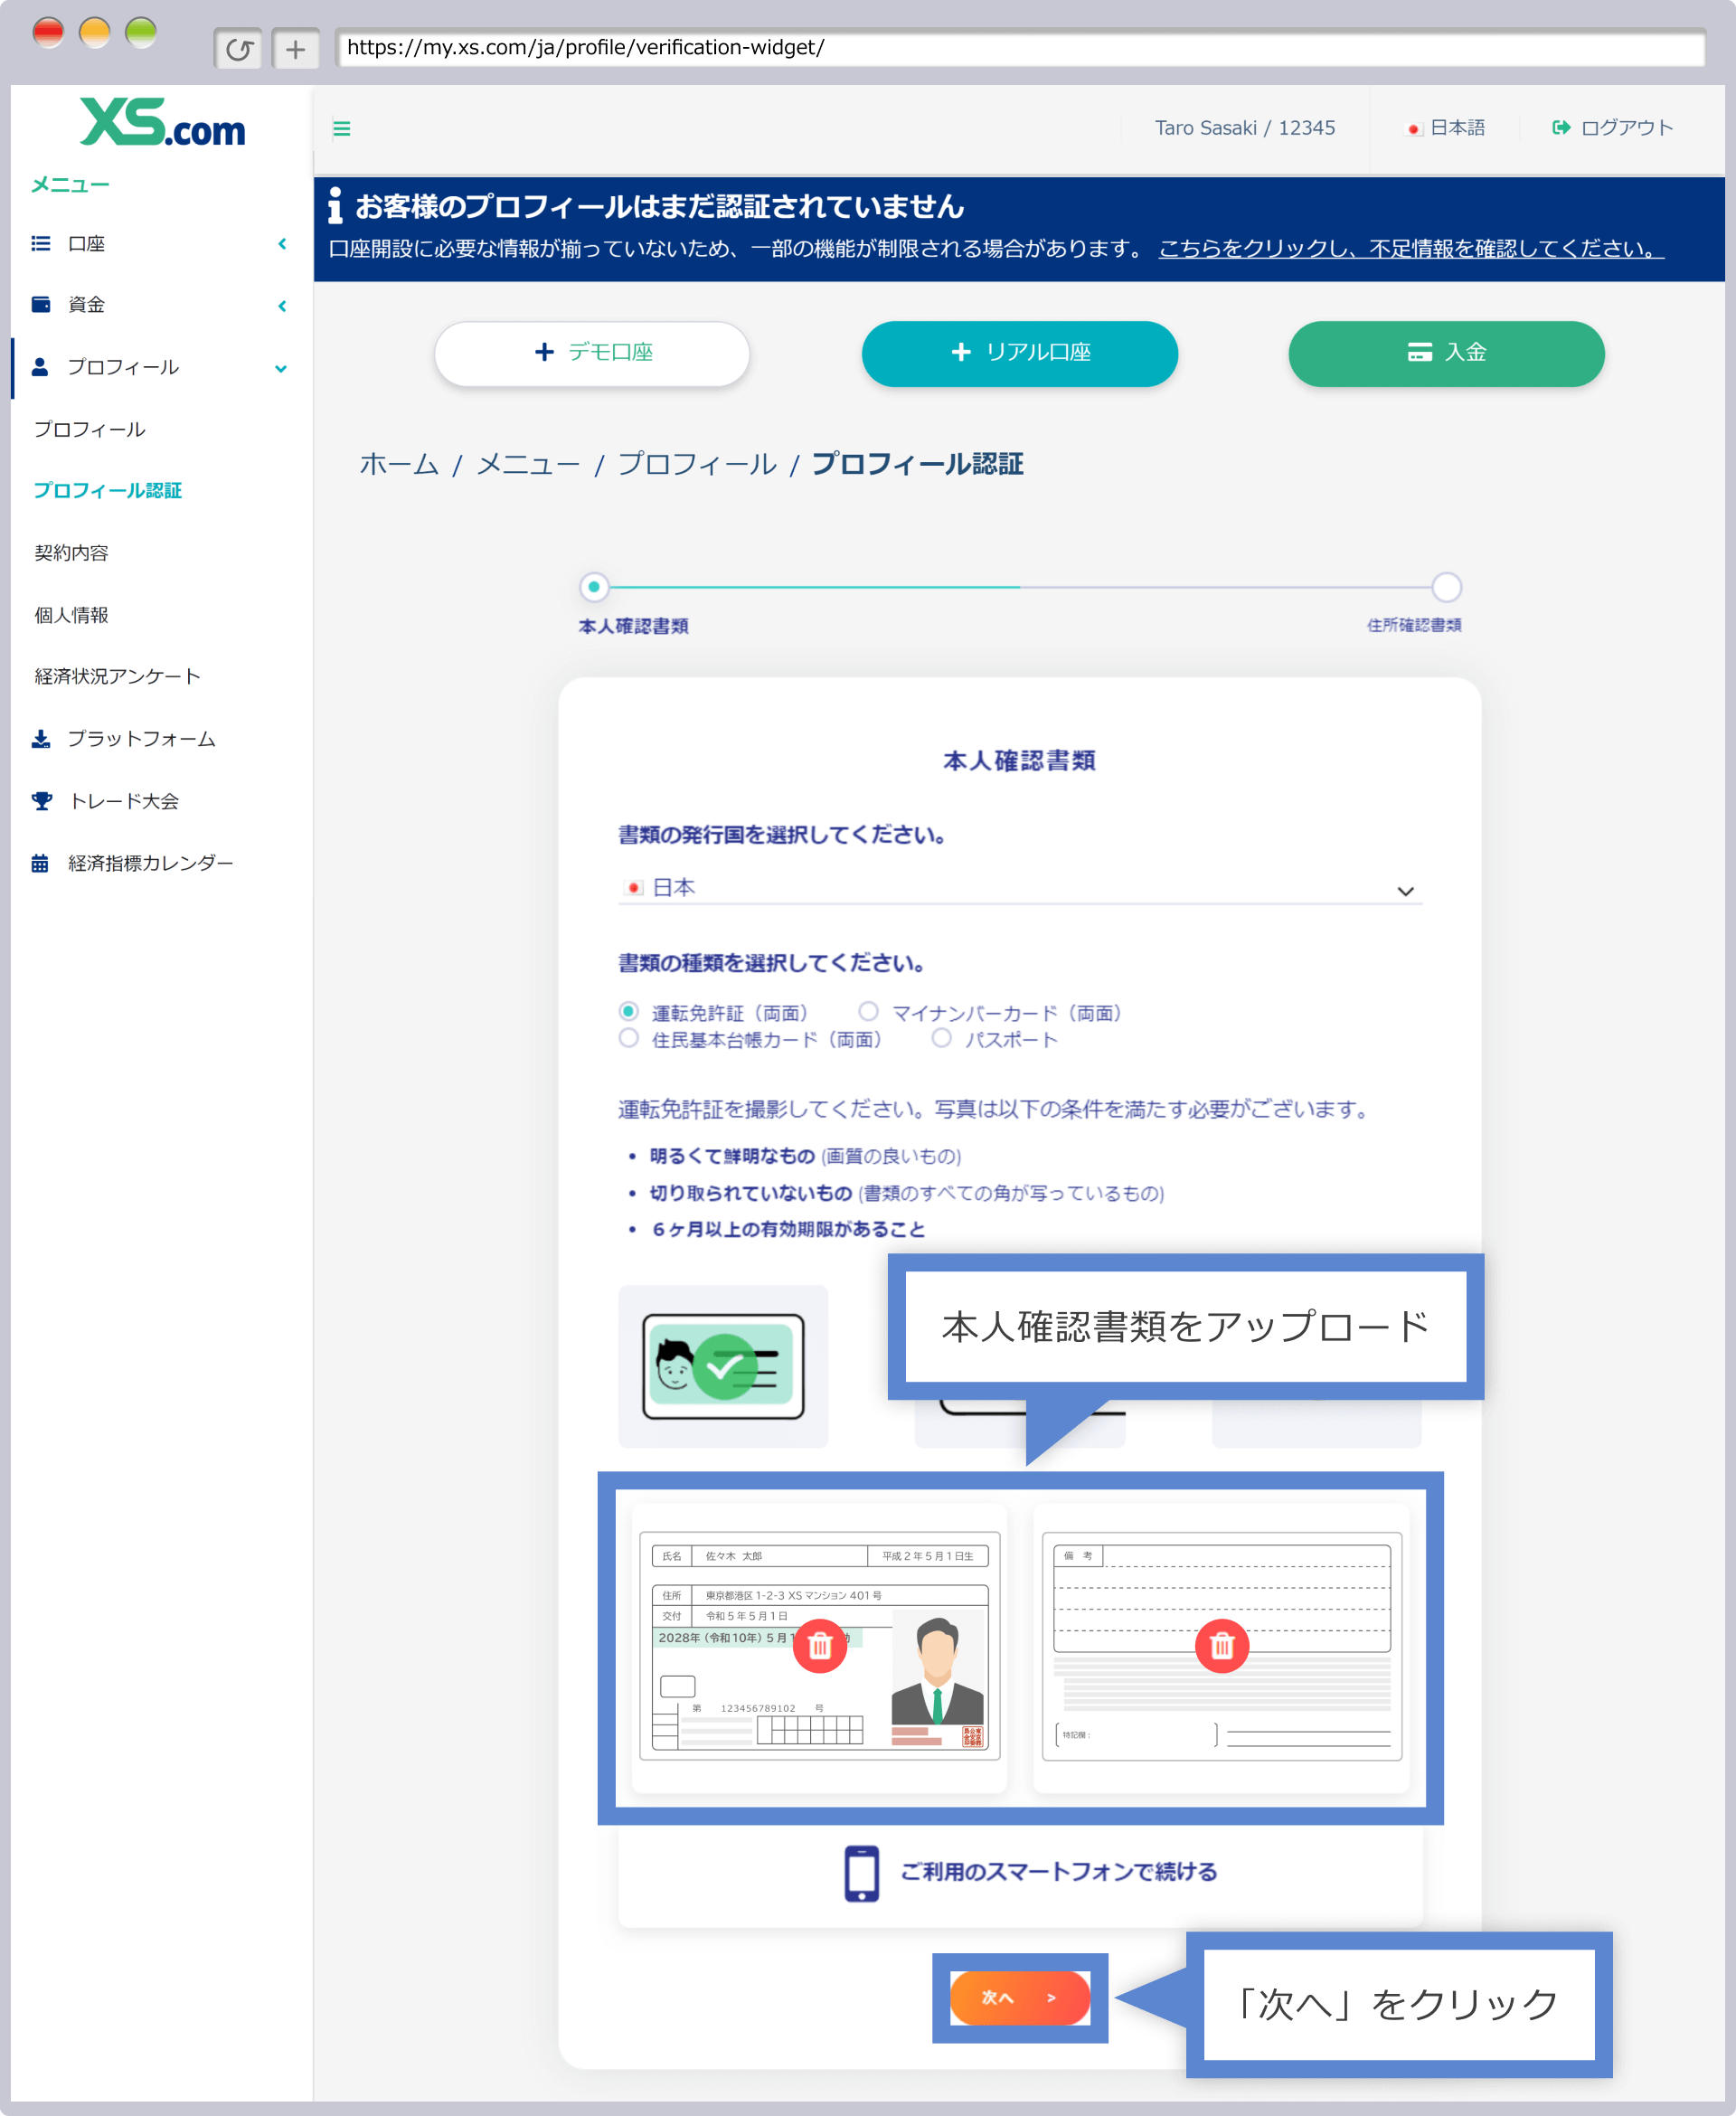Open the 日本語 language selector
Image resolution: width=1736 pixels, height=2116 pixels.
tap(1446, 128)
